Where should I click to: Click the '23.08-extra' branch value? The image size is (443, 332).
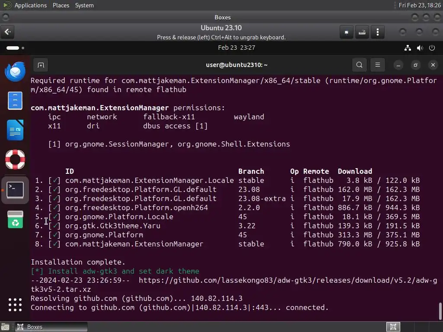(x=262, y=199)
